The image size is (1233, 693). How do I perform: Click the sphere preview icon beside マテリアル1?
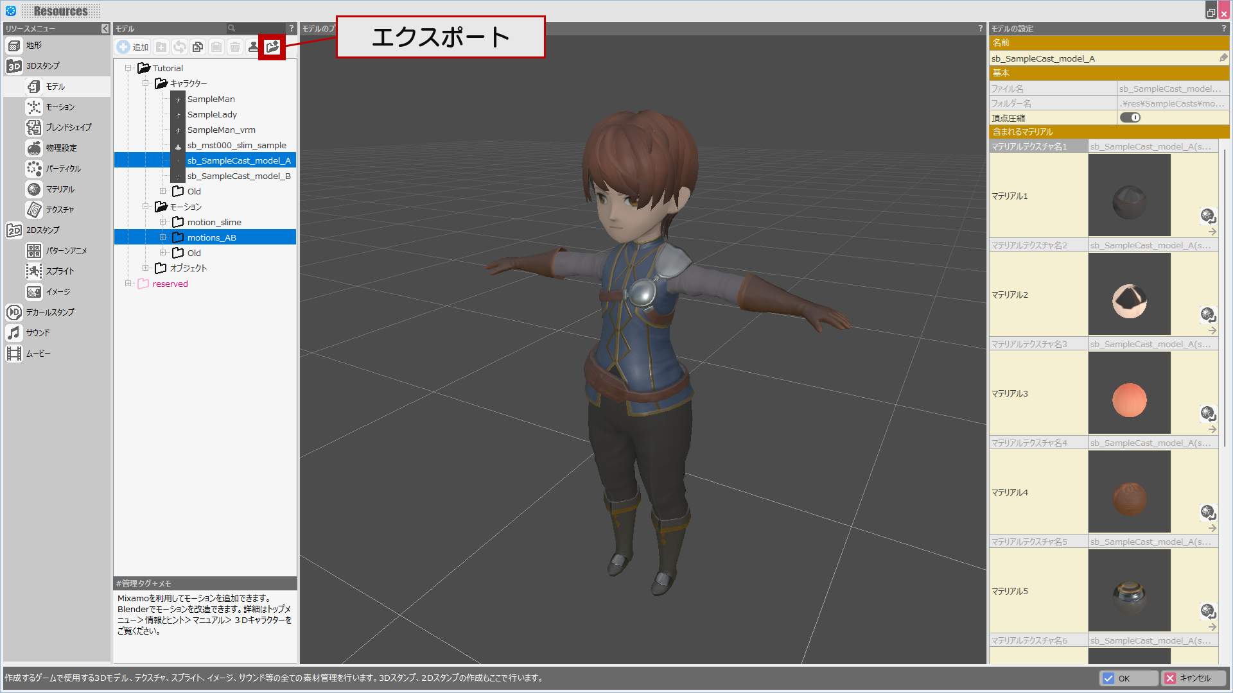pyautogui.click(x=1207, y=215)
